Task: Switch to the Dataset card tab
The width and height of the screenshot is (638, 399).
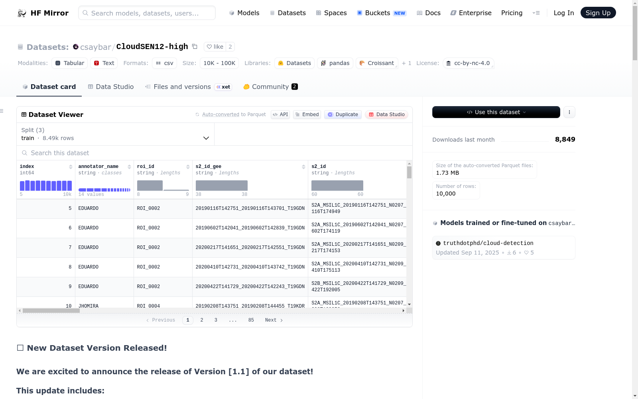Action: [49, 87]
